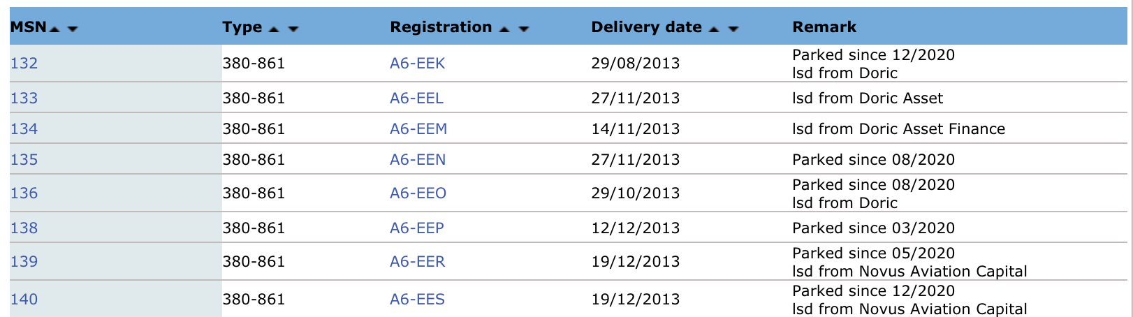Sort Type column descending arrow

(x=293, y=29)
